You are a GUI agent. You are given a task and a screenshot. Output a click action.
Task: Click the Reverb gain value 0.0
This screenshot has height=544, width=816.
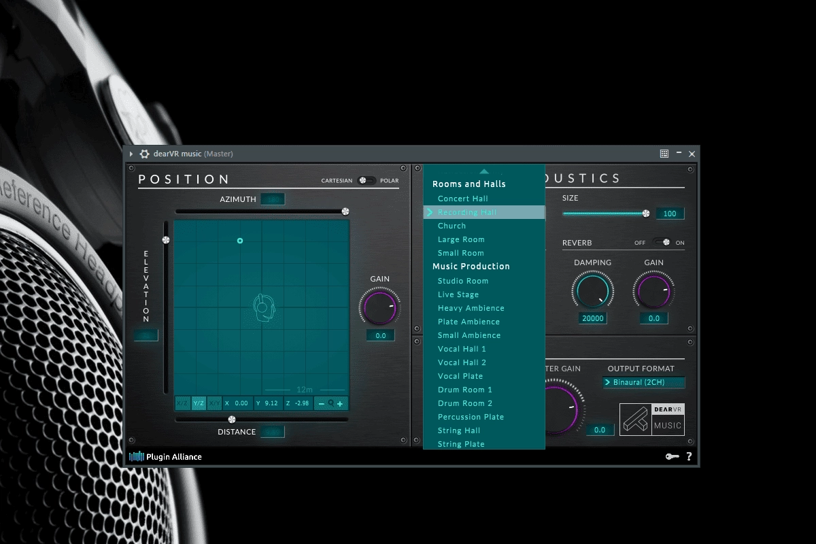[x=654, y=318]
